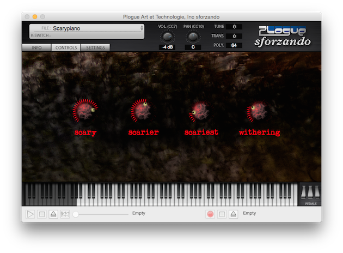343x253 pixels.
Task: Click the recorder Eject/save button
Action: (234, 214)
